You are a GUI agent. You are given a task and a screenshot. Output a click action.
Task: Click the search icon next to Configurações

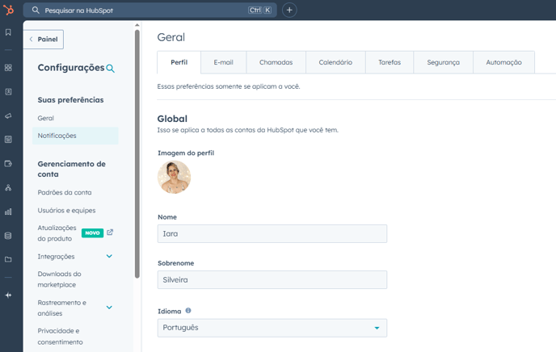click(111, 69)
